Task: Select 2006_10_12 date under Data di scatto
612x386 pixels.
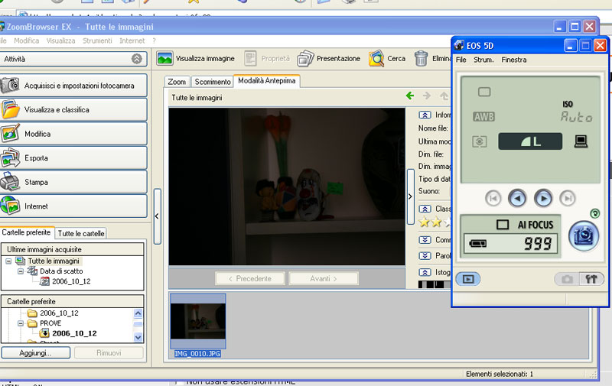Action: tap(71, 281)
